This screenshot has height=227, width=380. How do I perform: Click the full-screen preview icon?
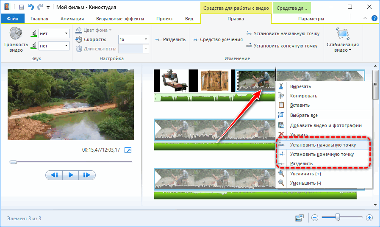128,150
